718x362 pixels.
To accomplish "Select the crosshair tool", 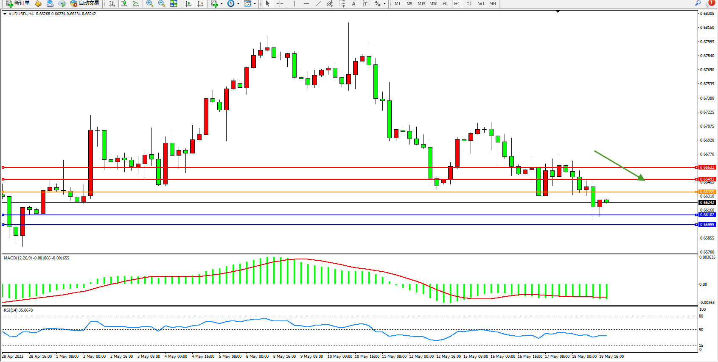I will (x=280, y=3).
